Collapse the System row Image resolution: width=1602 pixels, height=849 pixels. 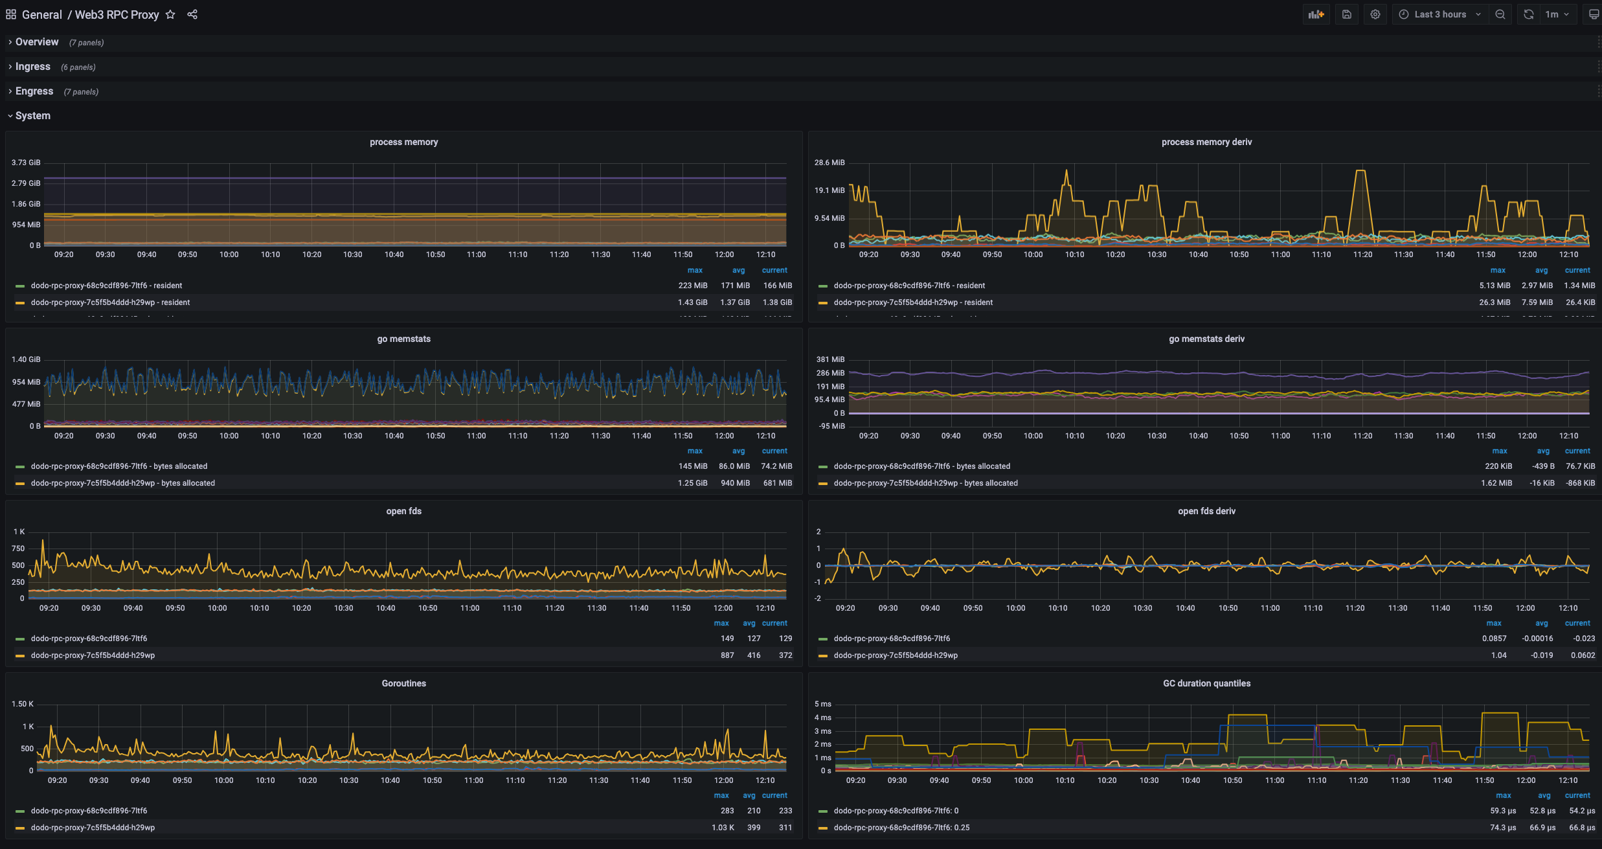coord(33,116)
